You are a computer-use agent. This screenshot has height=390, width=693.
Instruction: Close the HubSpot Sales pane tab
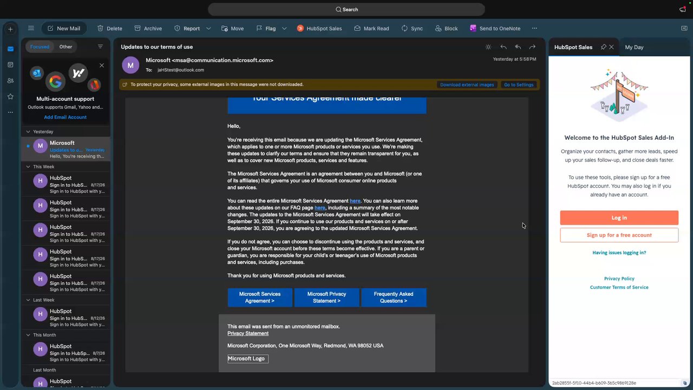coord(612,47)
